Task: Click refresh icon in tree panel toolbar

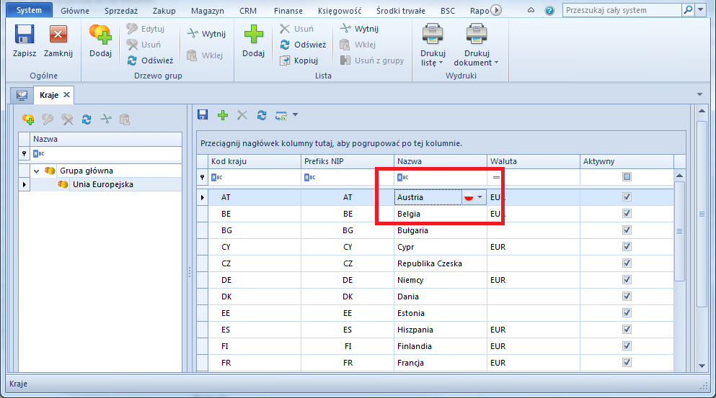Action: (x=87, y=119)
